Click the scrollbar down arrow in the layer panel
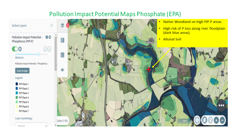Screen dimensions: 234x131 (56, 125)
